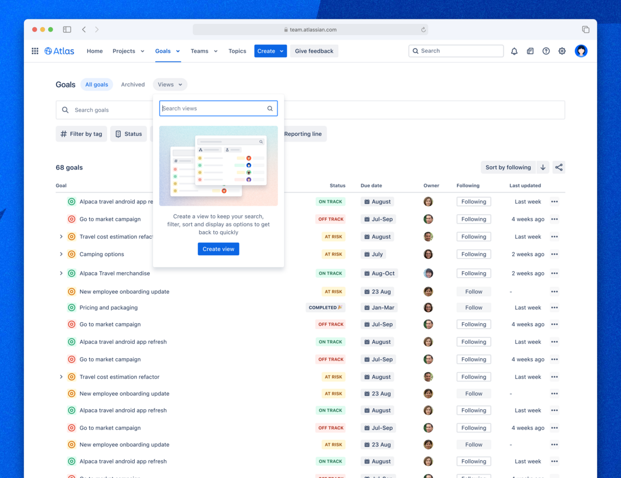The height and width of the screenshot is (478, 621).
Task: Click the Create view button
Action: coord(218,248)
